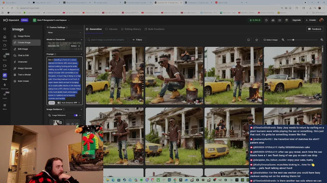Switch to the Albums tab
The width and height of the screenshot is (327, 183).
point(111,29)
